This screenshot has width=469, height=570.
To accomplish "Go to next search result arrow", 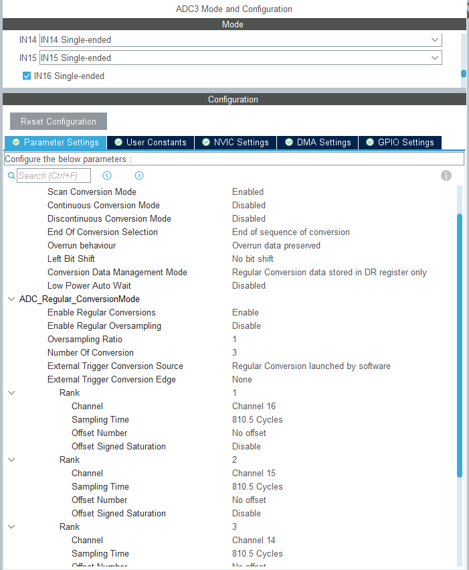I will pos(139,175).
